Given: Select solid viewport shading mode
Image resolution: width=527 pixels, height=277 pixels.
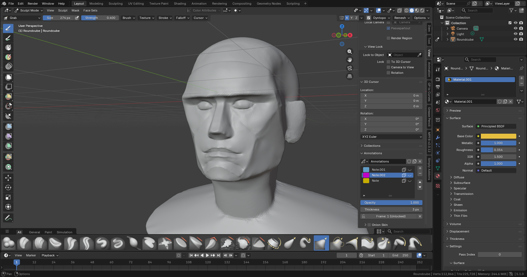Looking at the screenshot, I should coord(412,10).
